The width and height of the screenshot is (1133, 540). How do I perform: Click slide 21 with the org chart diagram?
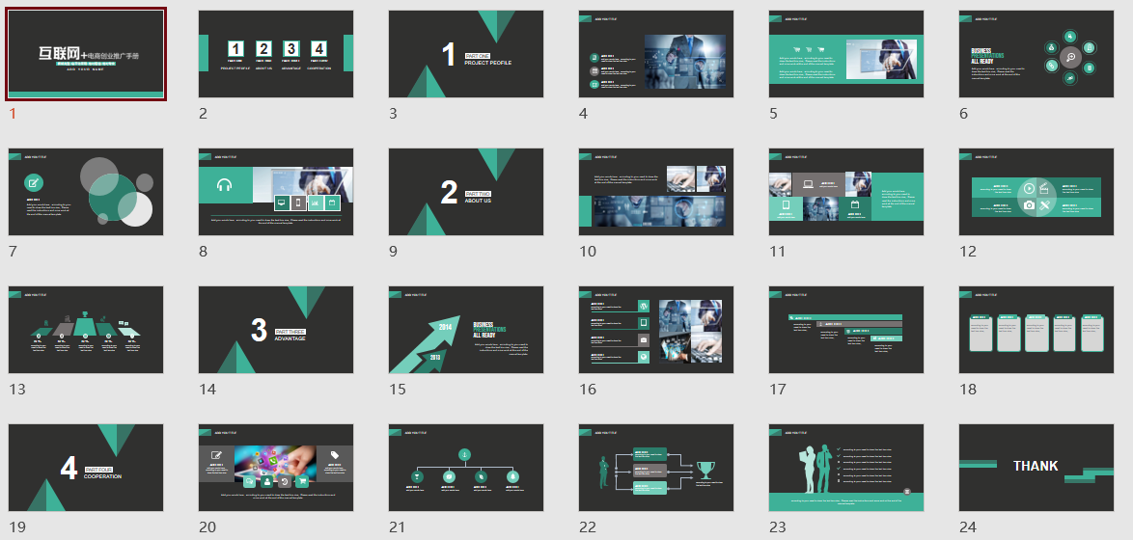(x=466, y=468)
